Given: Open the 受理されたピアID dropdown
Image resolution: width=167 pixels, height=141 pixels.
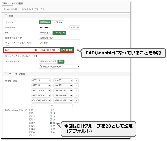Looking at the screenshot, I should [x=60, y=38].
